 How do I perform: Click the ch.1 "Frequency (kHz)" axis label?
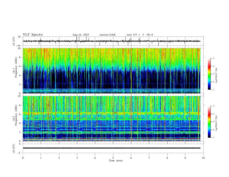coord(16,67)
